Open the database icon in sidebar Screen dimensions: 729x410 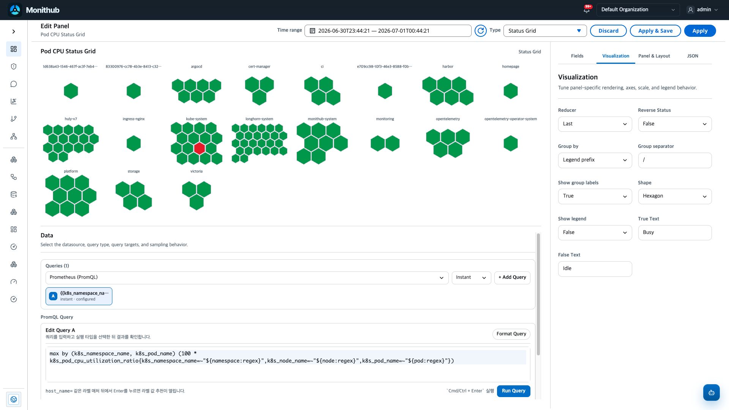[14, 194]
